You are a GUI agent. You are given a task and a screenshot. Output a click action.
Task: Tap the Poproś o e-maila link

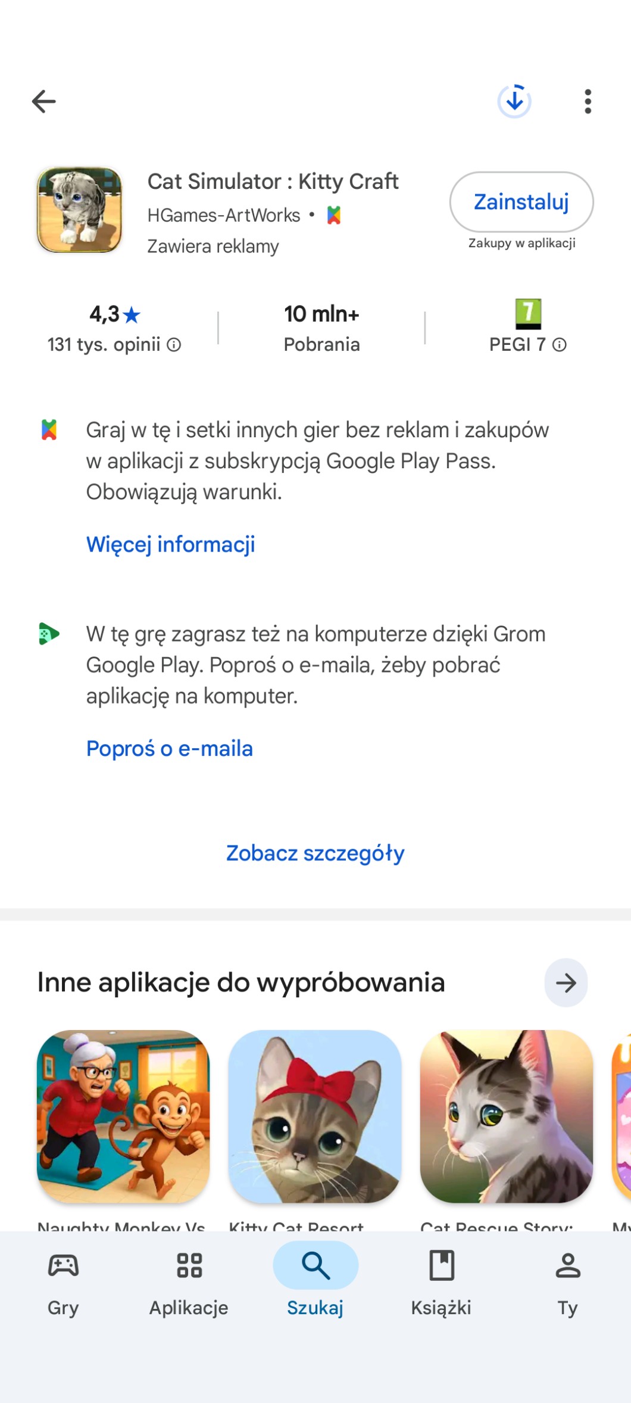(170, 749)
